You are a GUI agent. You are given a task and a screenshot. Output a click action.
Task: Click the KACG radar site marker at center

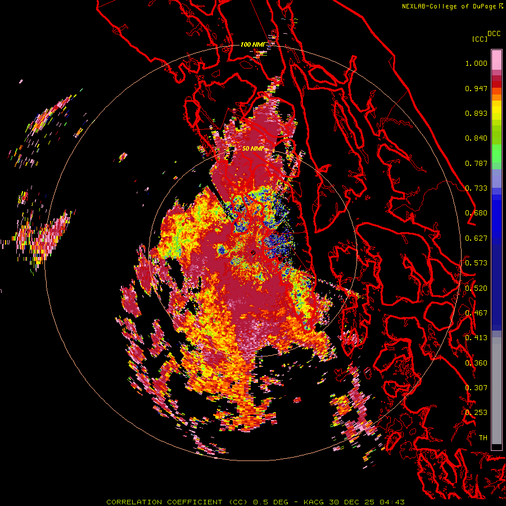(253, 253)
